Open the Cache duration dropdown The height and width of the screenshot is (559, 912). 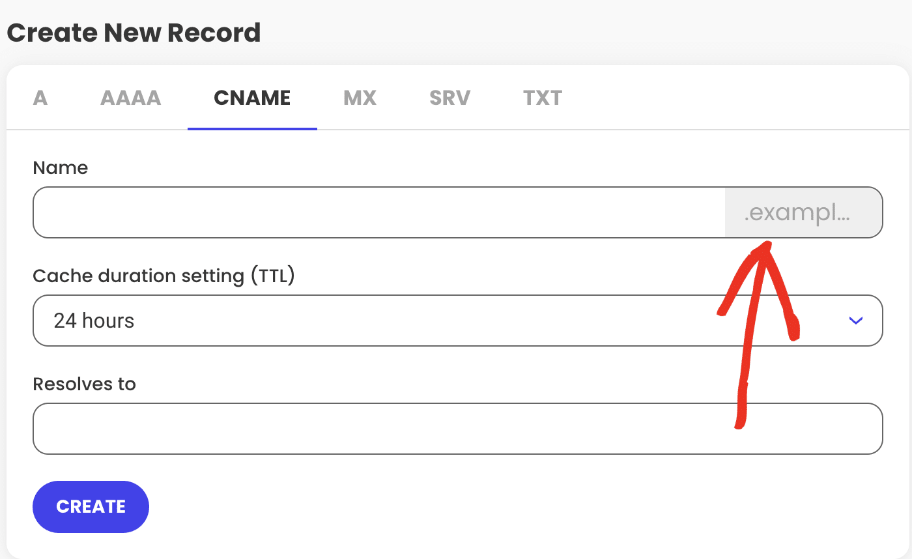456,321
